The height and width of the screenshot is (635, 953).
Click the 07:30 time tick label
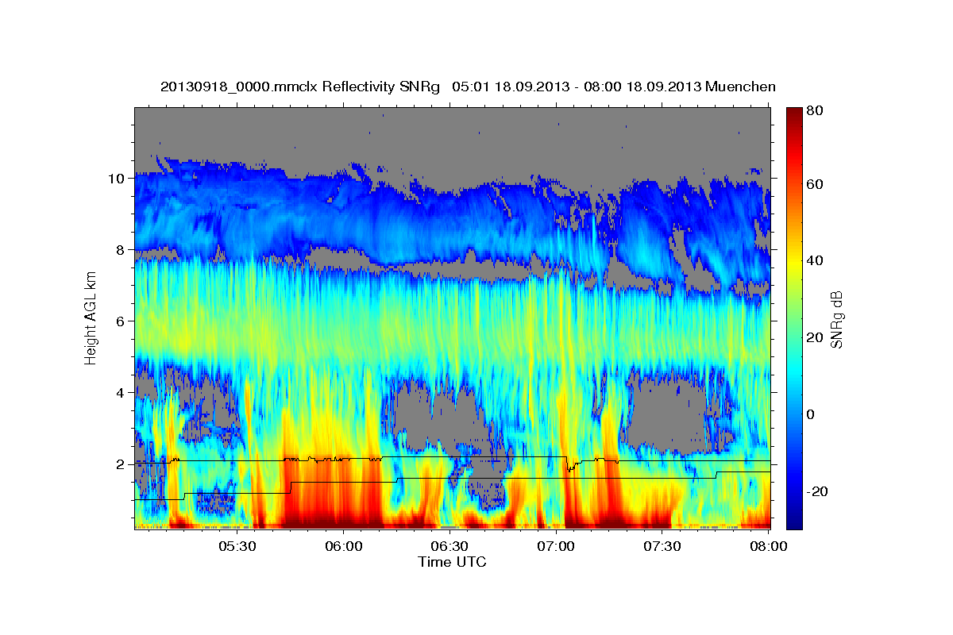pos(662,547)
